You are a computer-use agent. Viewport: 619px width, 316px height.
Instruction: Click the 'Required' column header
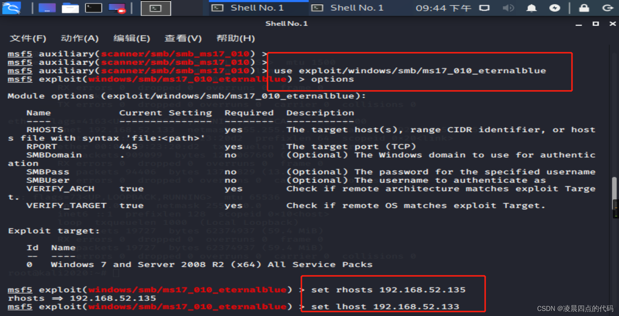tap(249, 113)
